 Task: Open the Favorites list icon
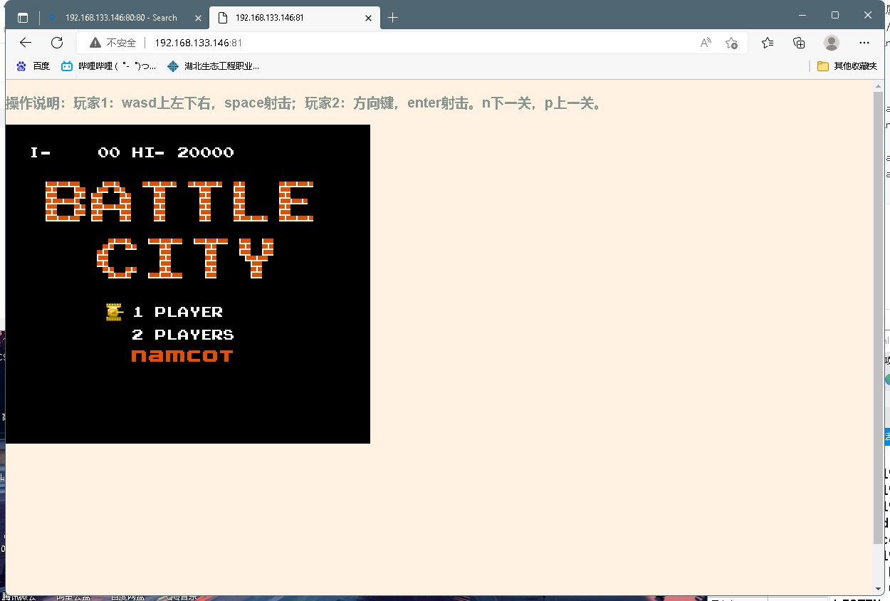click(x=768, y=43)
